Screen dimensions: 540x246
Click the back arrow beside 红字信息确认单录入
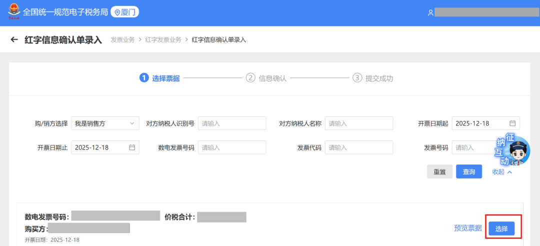tap(14, 40)
